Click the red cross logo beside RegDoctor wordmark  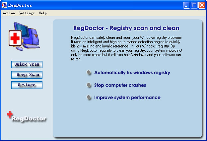click(10, 114)
